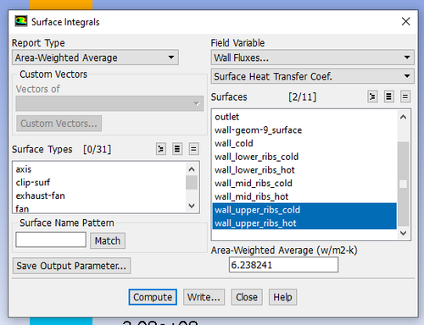424x325 pixels.
Task: Select all Surface Types entries
Action: (177, 149)
